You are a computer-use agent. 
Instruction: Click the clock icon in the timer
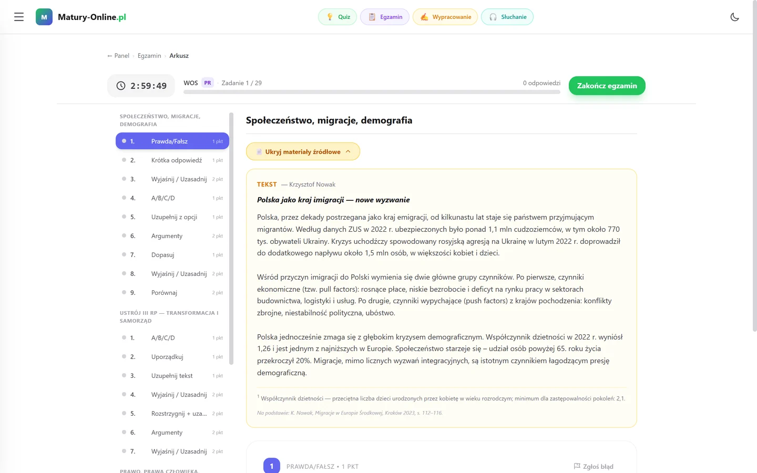pyautogui.click(x=121, y=86)
